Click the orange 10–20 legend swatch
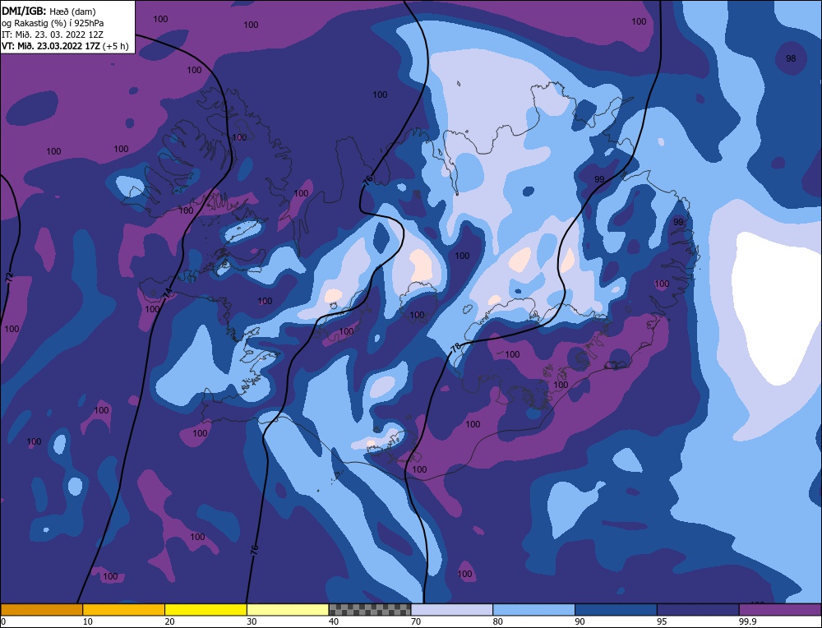The image size is (822, 628). tap(124, 610)
